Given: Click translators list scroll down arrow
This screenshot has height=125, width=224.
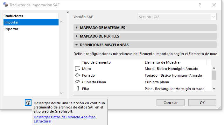Looking at the screenshot, I should click(61, 93).
